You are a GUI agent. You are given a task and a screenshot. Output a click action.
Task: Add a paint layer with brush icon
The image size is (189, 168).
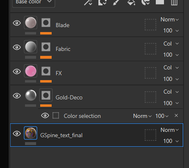coord(116,2)
